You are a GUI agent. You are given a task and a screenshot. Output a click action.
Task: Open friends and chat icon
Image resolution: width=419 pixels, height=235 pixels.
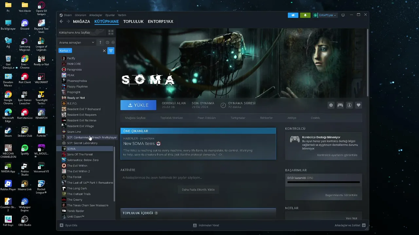point(364,225)
